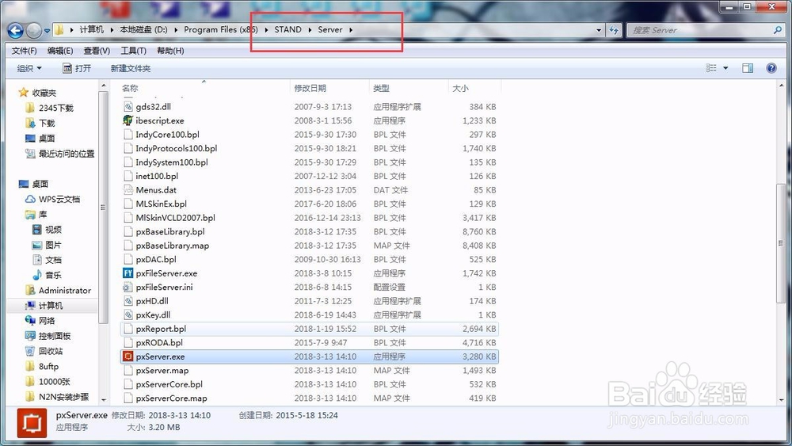The height and width of the screenshot is (446, 792).
Task: Expand arrow after Program Files (x86) breadcrumb
Action: click(x=266, y=30)
